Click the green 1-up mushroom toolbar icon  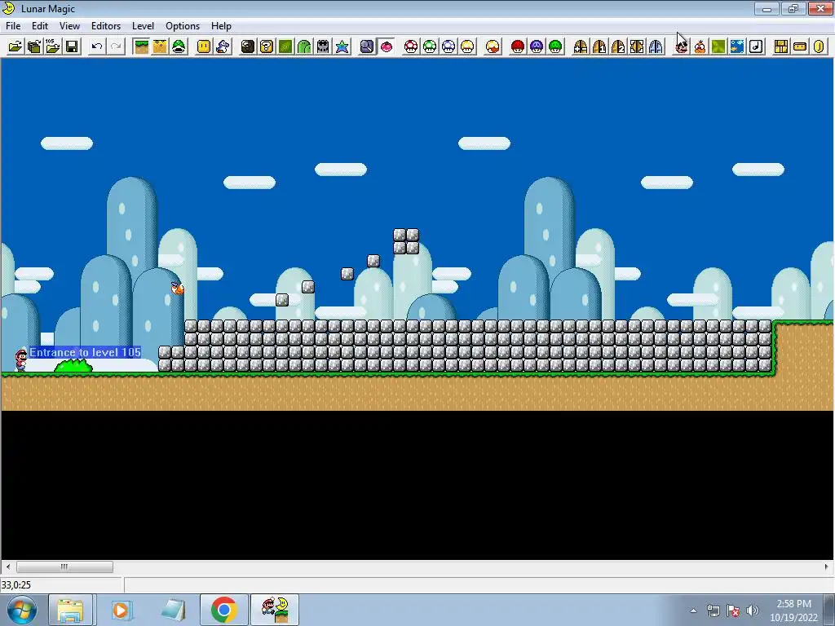[x=430, y=46]
